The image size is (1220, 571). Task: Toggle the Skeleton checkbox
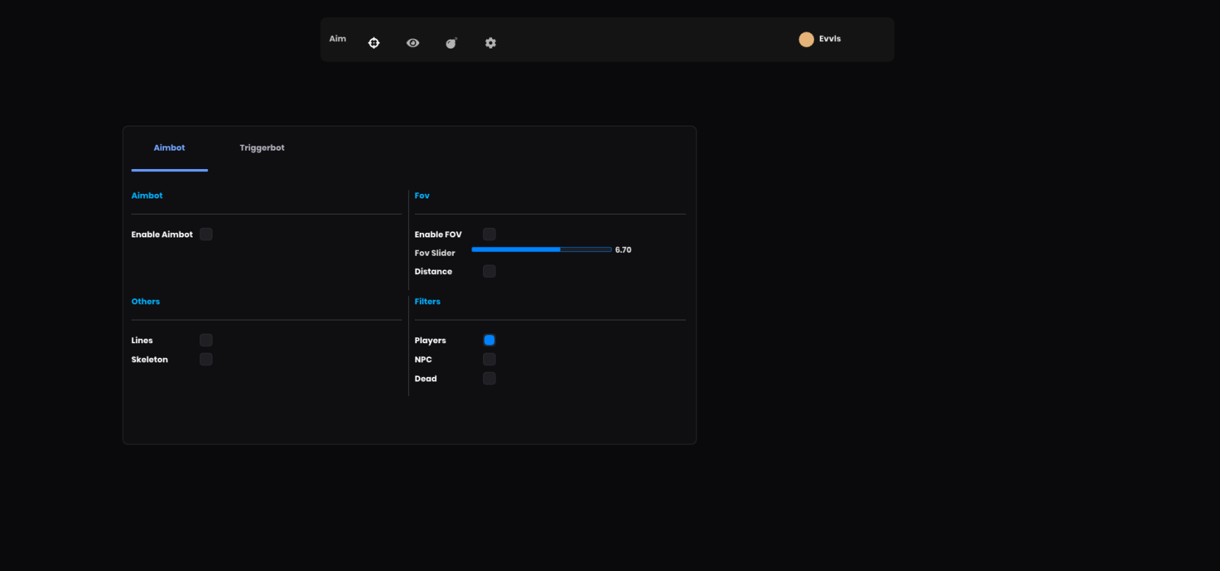pyautogui.click(x=206, y=359)
